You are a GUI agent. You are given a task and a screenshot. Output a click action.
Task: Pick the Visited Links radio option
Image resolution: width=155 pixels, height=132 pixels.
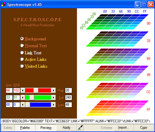tap(22, 66)
